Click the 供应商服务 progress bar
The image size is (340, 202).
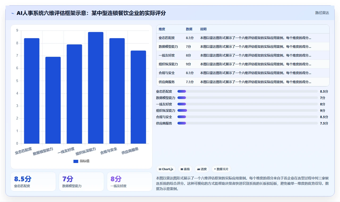248,123
